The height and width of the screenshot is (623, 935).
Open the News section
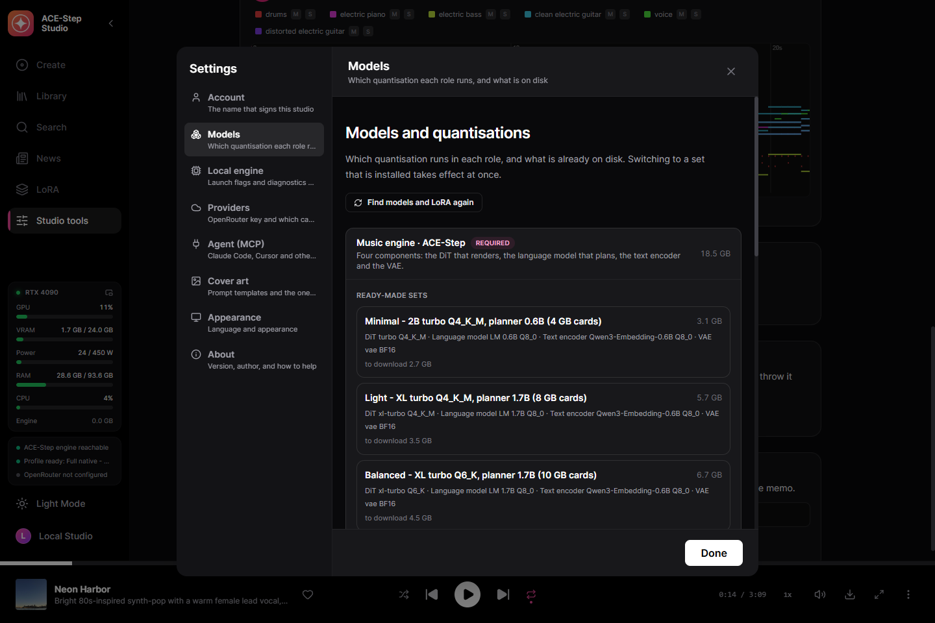coord(64,158)
